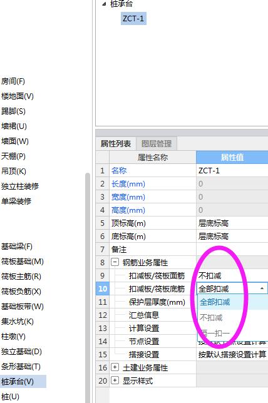Click 属性值 column header
268x403 pixels.
pos(232,157)
